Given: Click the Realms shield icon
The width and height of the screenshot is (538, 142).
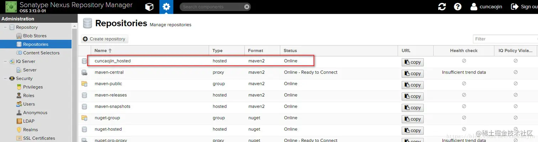Looking at the screenshot, I should click(19, 130).
